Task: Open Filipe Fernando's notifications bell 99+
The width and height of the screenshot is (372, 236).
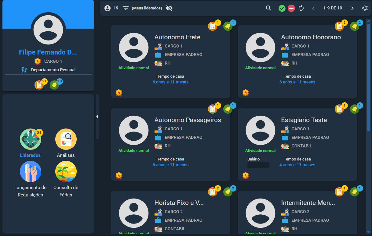Action: 54,85
